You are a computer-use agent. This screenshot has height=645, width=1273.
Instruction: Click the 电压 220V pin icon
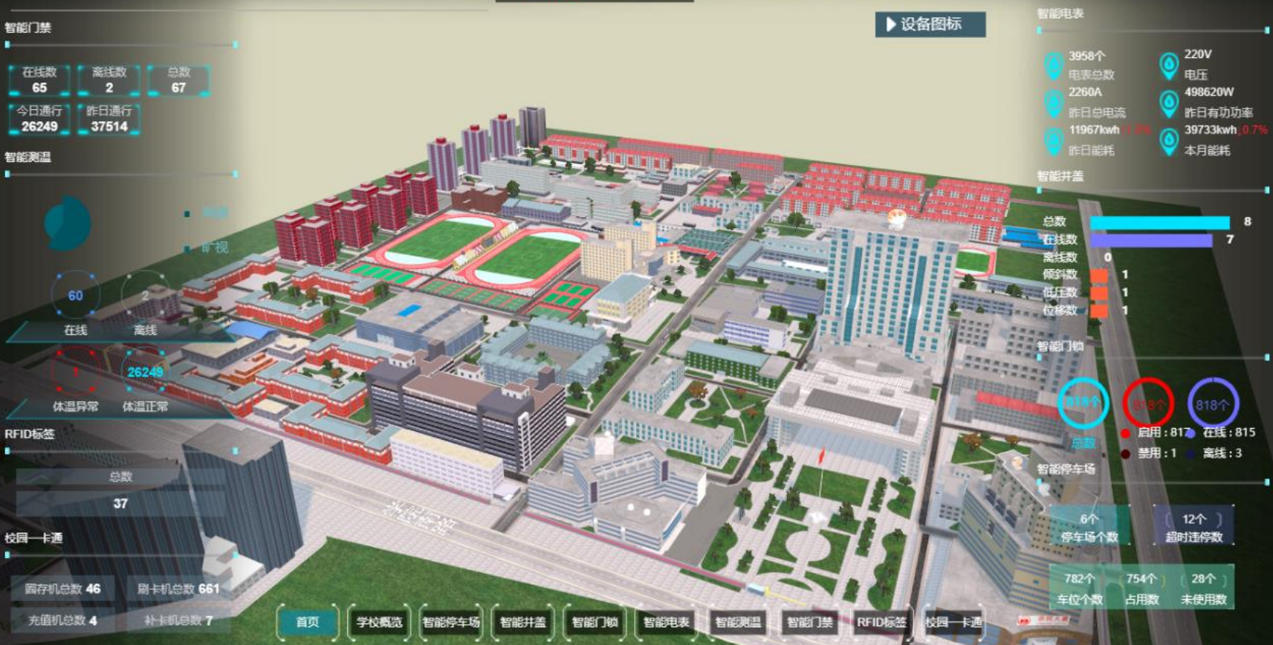point(1169,65)
